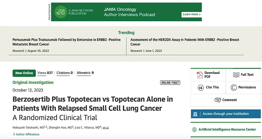Image resolution: width=262 pixels, height=139 pixels.
Task: Click Learn more in the podcast banner
Action: [x=192, y=15]
